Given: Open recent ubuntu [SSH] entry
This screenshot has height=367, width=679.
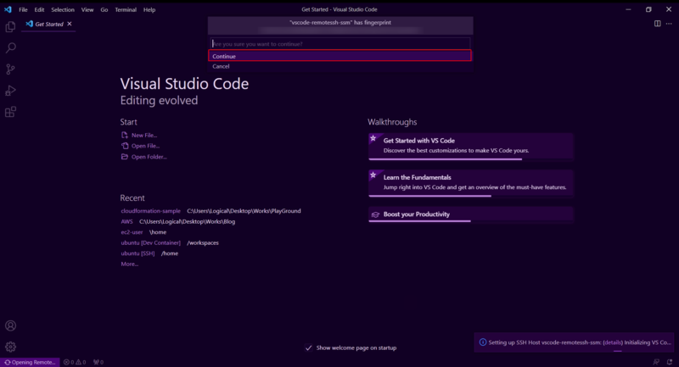Looking at the screenshot, I should (x=137, y=253).
